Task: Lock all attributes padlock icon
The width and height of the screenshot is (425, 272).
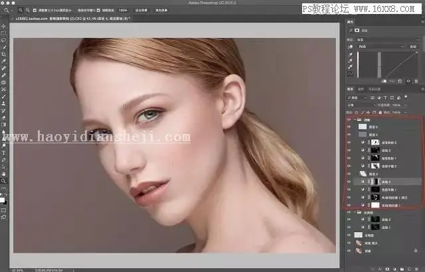Action: 381,112
